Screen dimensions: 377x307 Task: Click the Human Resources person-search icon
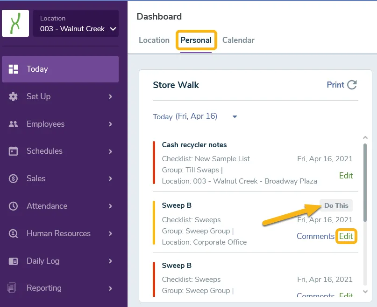[13, 233]
